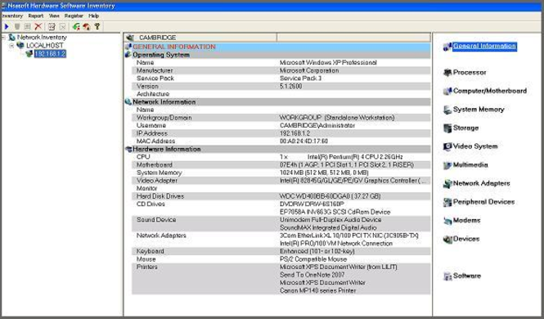The width and height of the screenshot is (544, 319).
Task: Open the View menu
Action: coord(54,16)
